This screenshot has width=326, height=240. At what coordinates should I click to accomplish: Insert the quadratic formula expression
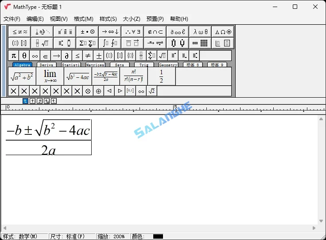[106, 76]
